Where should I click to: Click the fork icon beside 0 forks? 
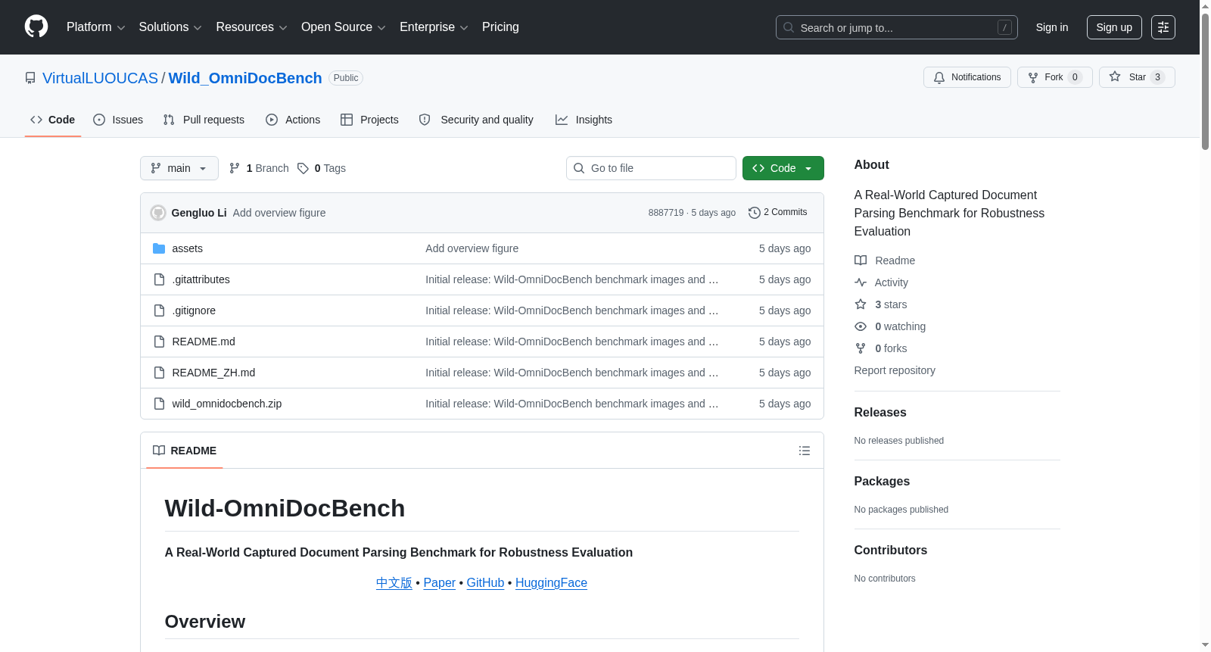pyautogui.click(x=861, y=348)
